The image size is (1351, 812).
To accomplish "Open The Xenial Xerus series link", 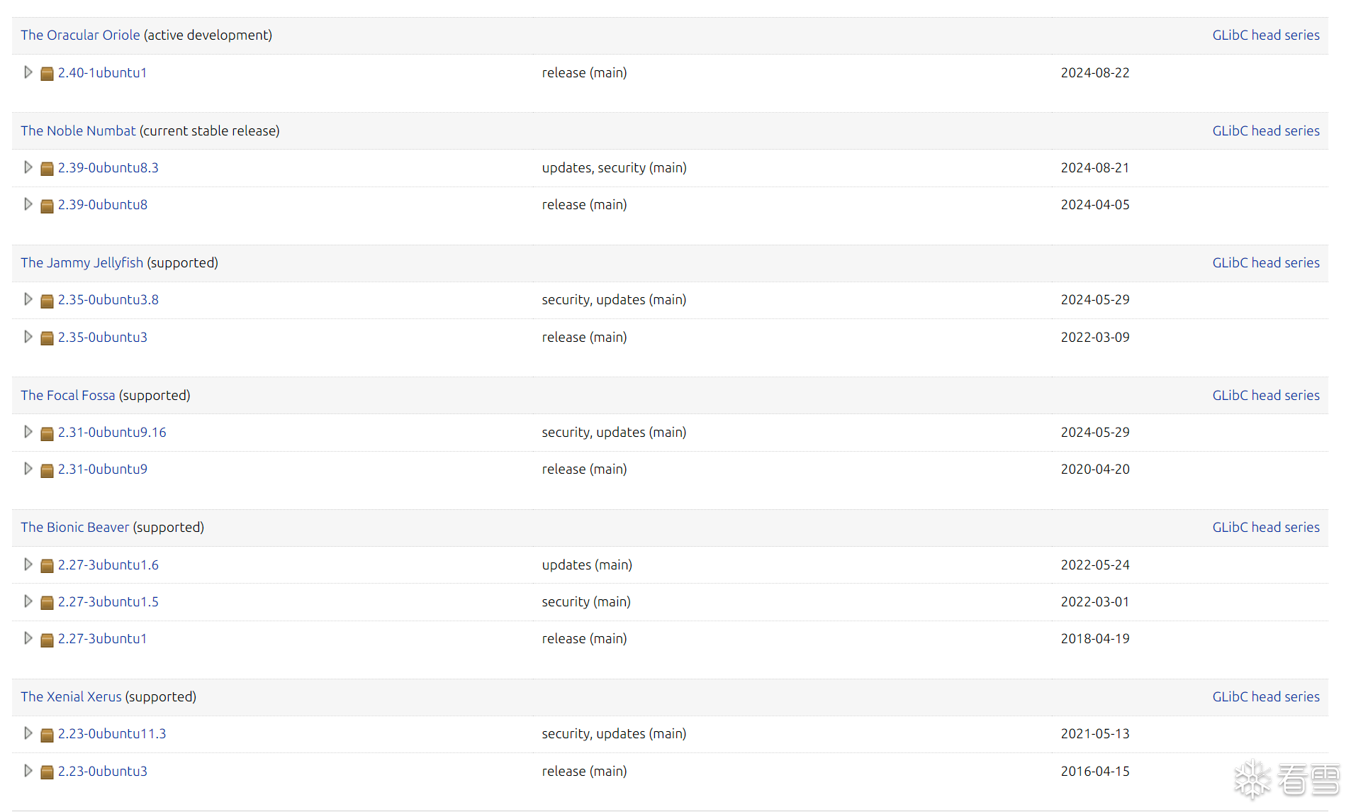I will pyautogui.click(x=71, y=696).
